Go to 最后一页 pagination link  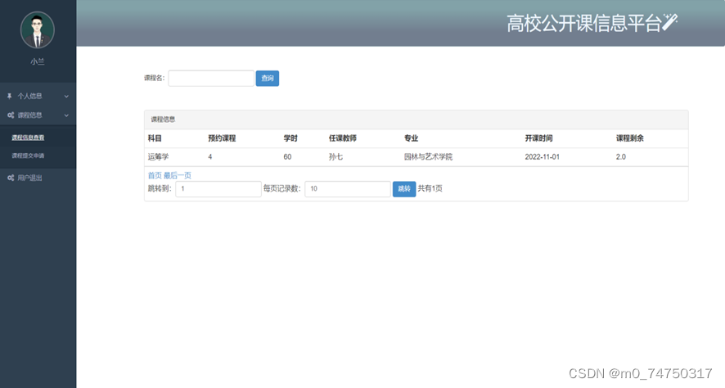(x=177, y=175)
